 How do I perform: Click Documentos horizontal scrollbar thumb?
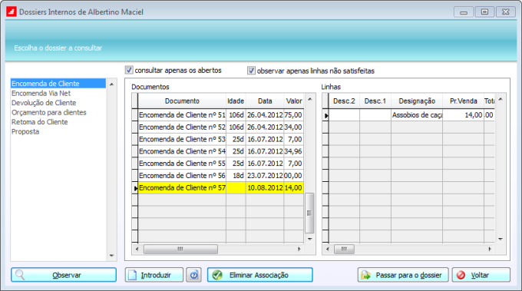coord(180,249)
